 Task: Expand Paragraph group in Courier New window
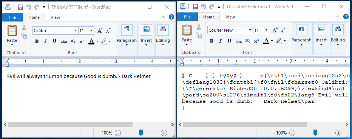point(301,38)
